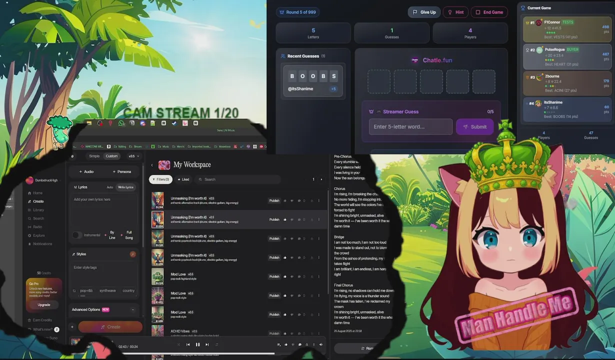Image resolution: width=615 pixels, height=360 pixels.
Task: Select Write Lyrics mode
Action: click(x=125, y=187)
